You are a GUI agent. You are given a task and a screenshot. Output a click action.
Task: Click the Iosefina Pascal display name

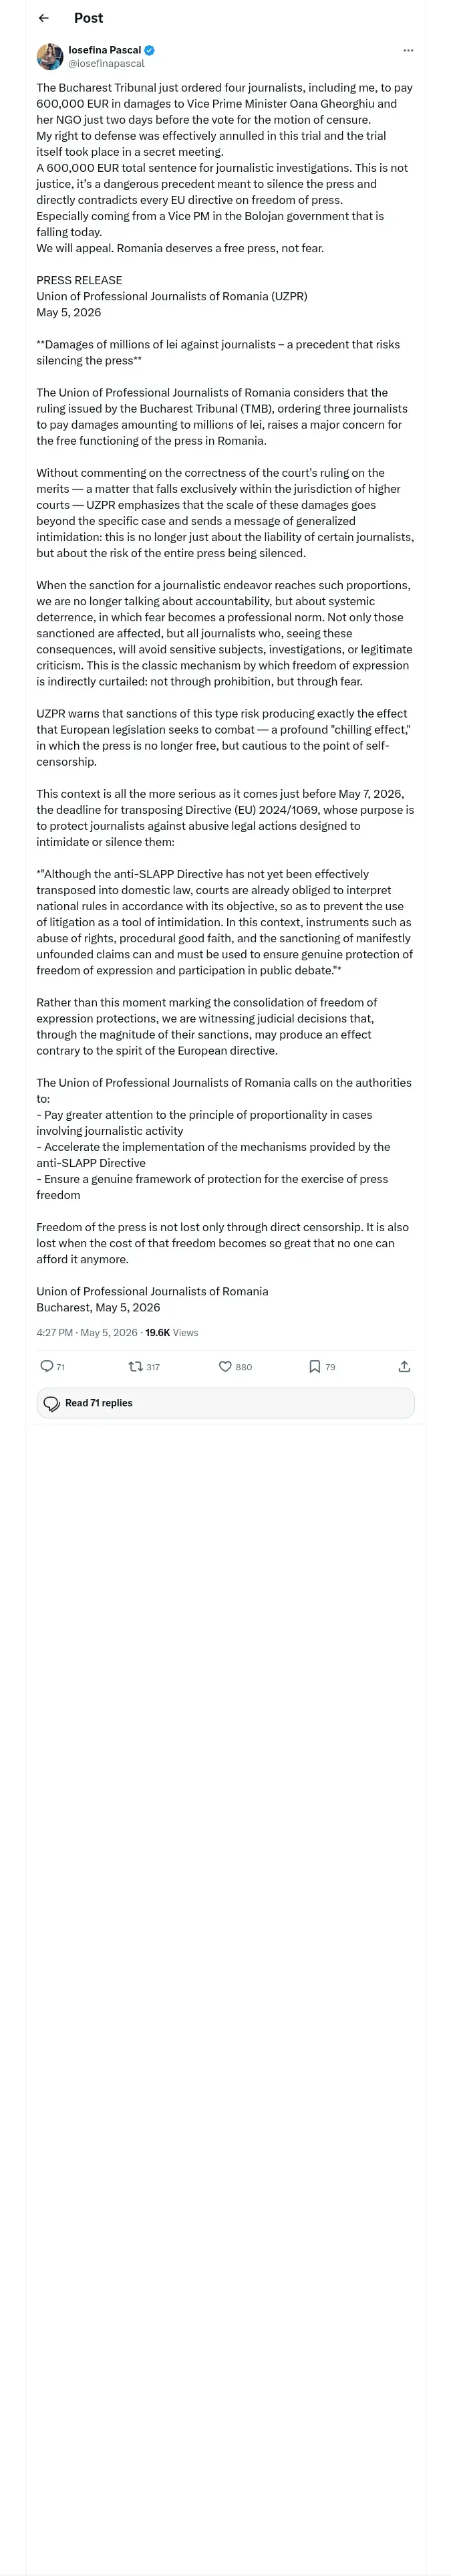(x=105, y=50)
